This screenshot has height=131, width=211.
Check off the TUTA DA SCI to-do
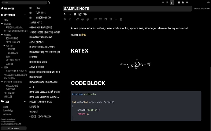point(31,13)
